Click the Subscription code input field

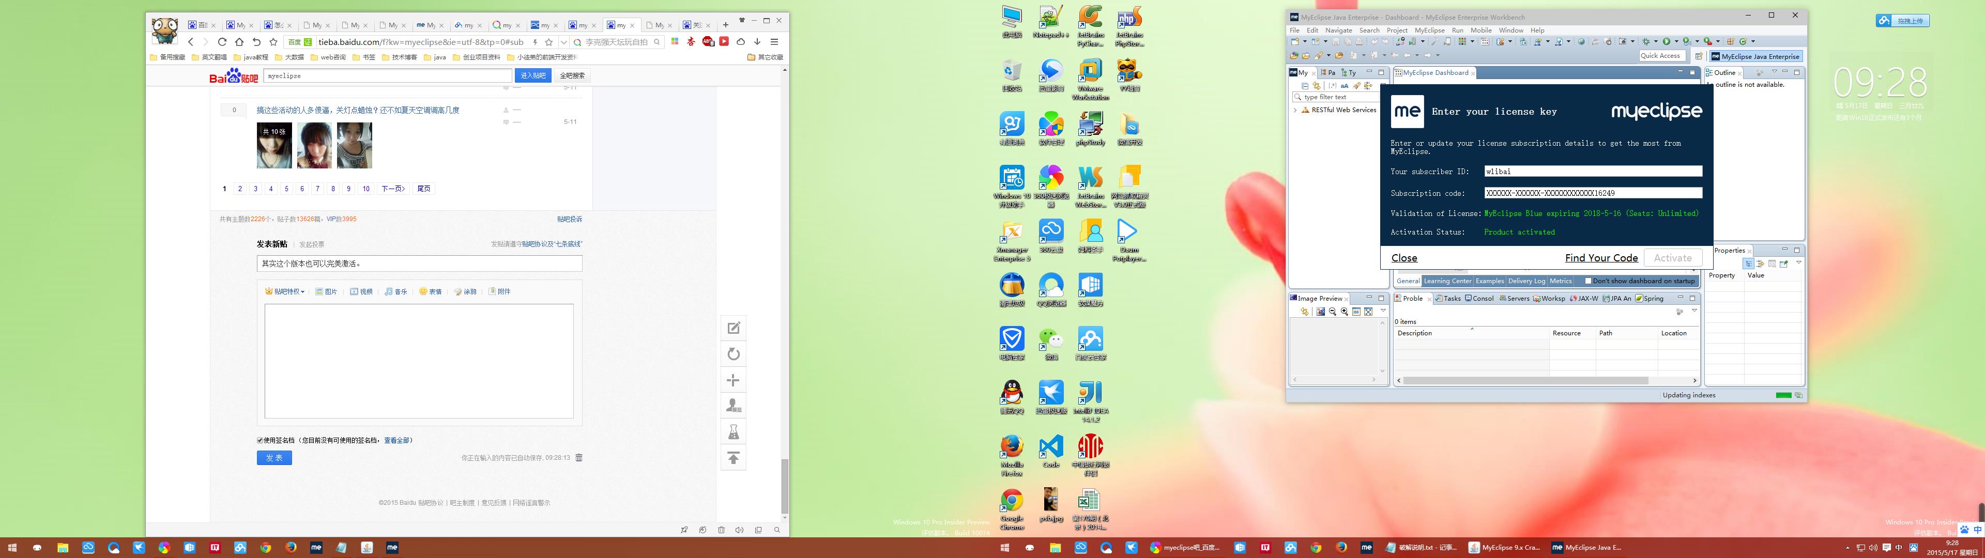(x=1592, y=193)
